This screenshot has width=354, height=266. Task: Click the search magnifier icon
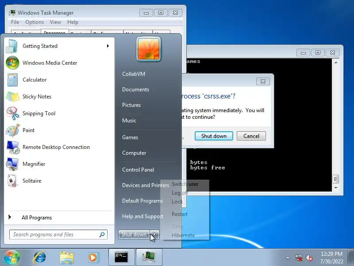click(x=102, y=235)
